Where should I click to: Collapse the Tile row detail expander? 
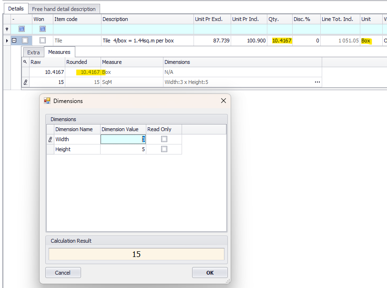(14, 41)
